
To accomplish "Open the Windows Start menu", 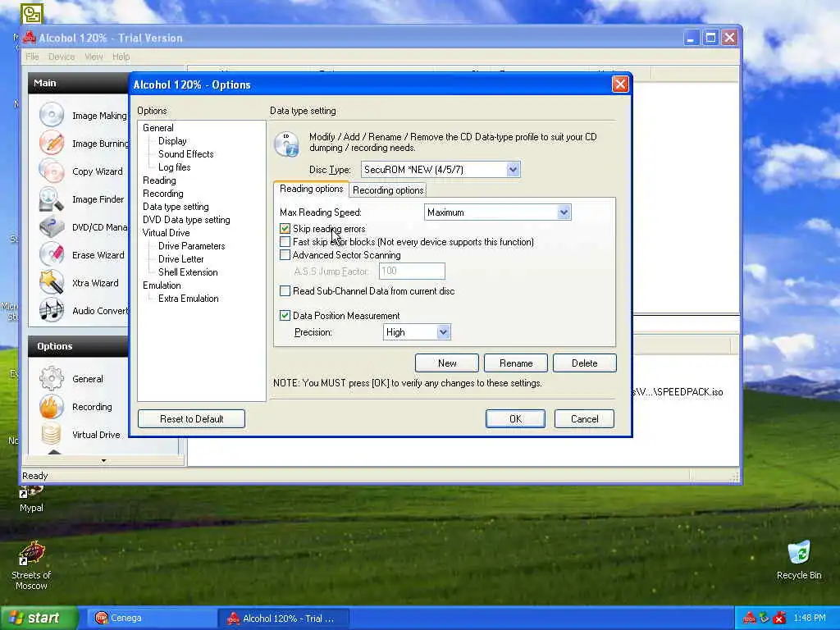I will coord(39,619).
